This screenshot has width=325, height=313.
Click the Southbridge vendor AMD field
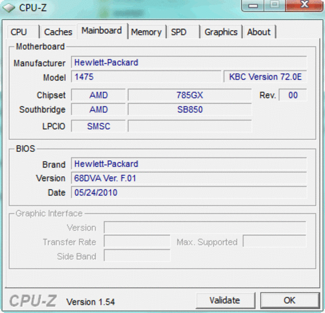tap(99, 110)
